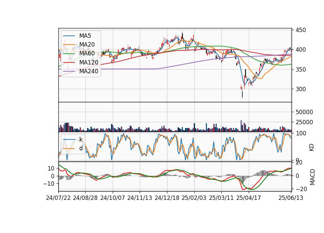Image resolution: width=324 pixels, height=233 pixels.
Task: Click the 24/12/18 date axis label
Action: pyautogui.click(x=167, y=198)
